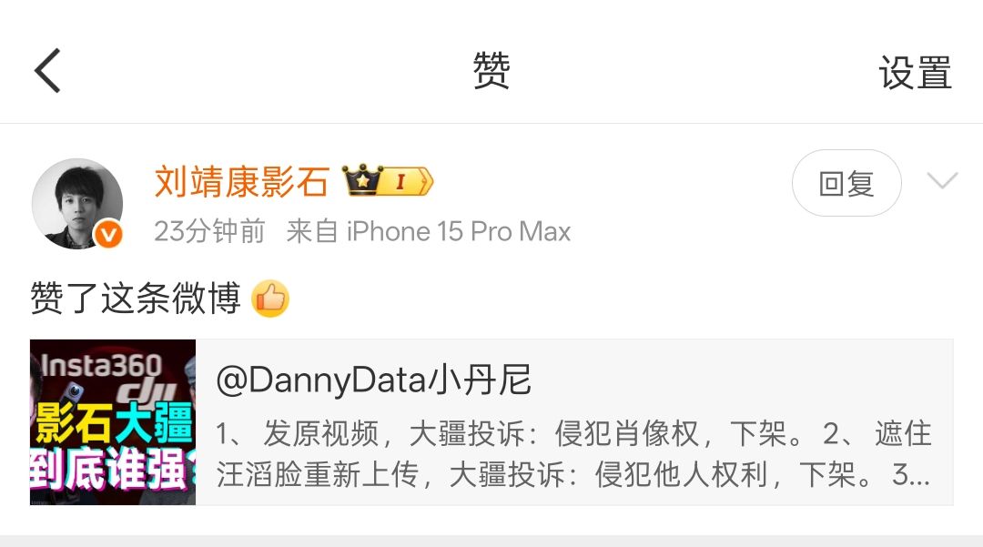This screenshot has width=983, height=547.
Task: Open the 来自 iPhone 15 Pro Max source
Action: pos(428,231)
